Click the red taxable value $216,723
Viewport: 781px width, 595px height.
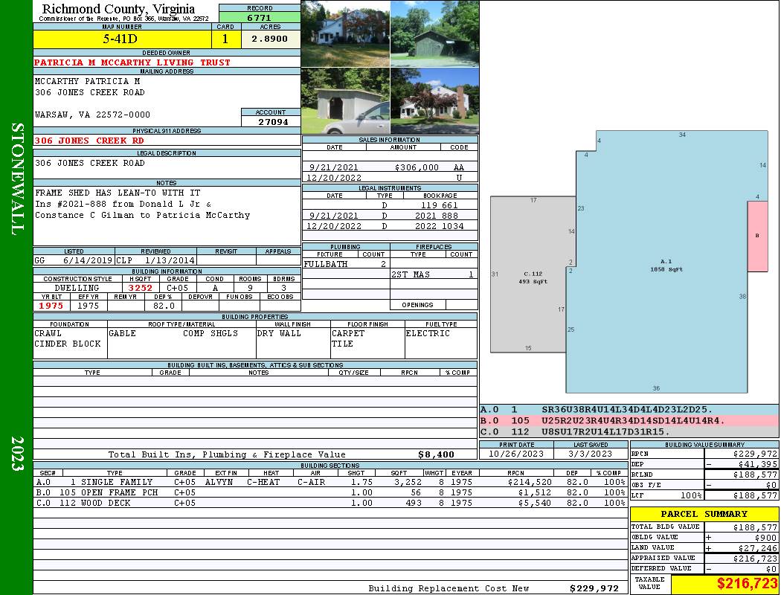coord(724,585)
